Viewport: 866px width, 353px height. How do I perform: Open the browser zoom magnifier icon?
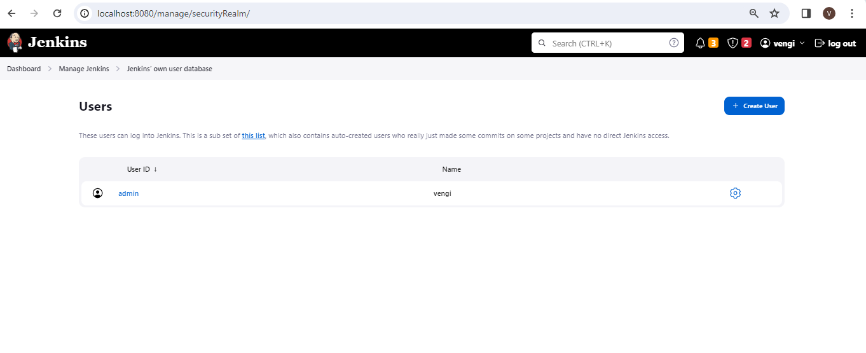(x=753, y=13)
